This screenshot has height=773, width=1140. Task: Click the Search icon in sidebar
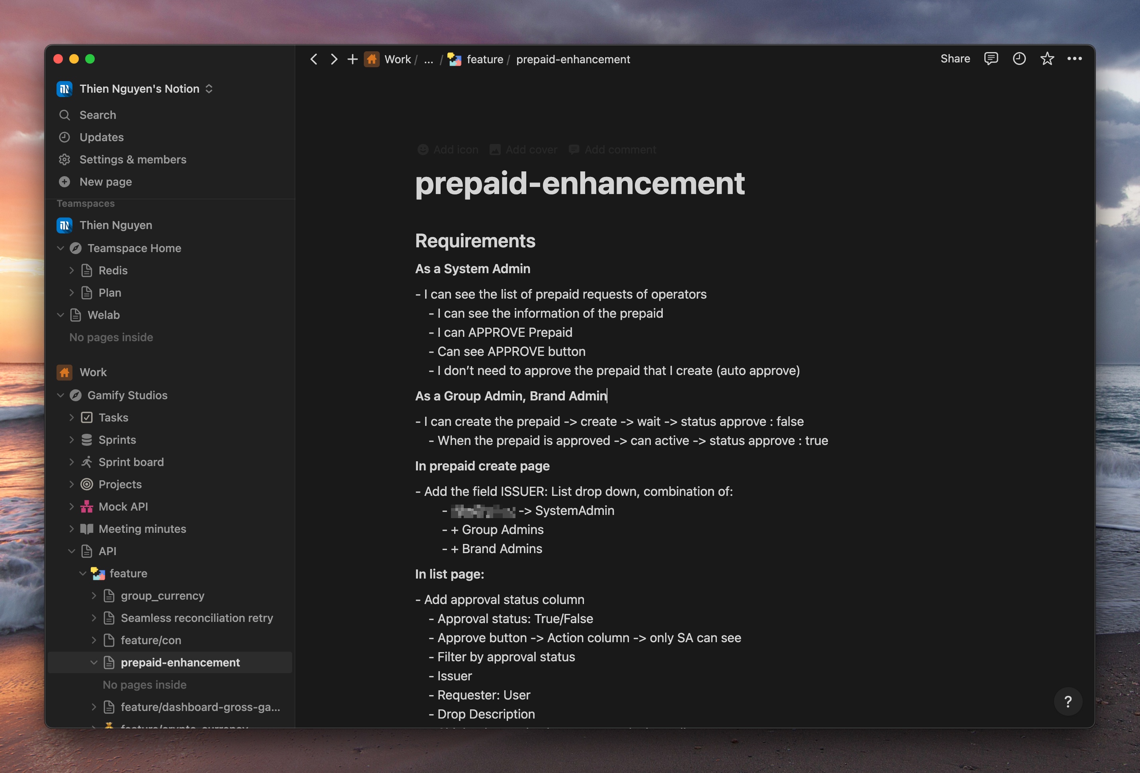64,115
